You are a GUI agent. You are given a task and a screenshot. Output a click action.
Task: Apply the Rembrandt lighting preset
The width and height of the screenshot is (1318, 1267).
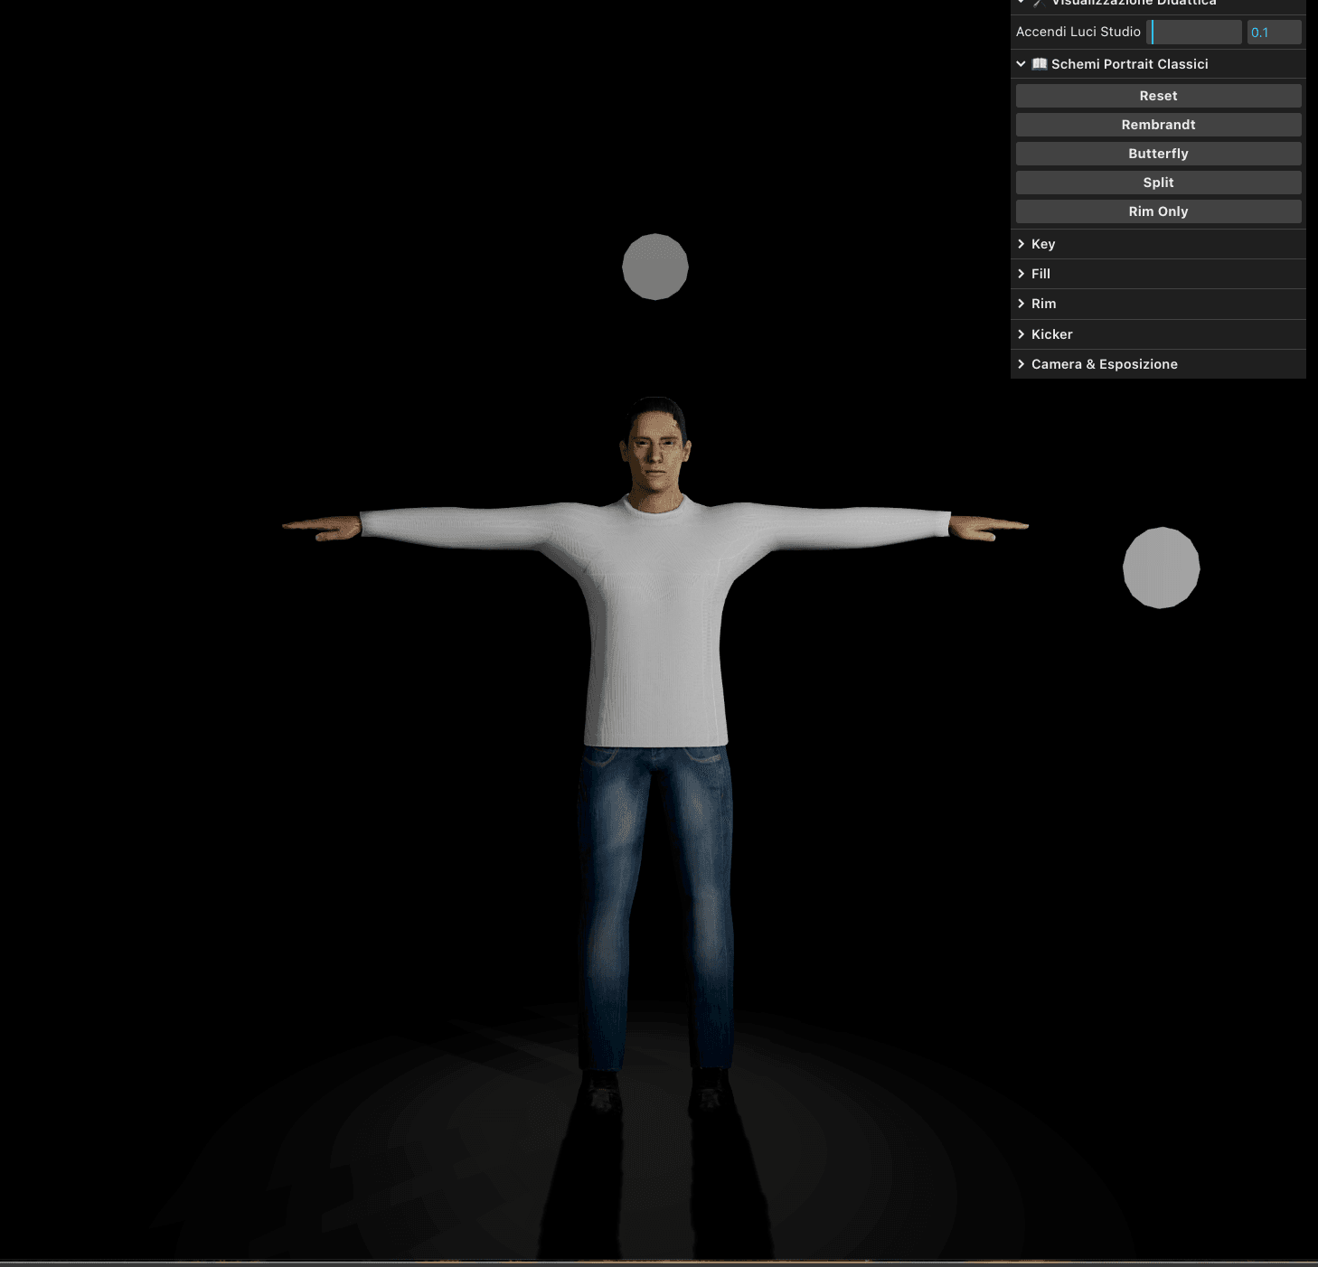[1158, 125]
